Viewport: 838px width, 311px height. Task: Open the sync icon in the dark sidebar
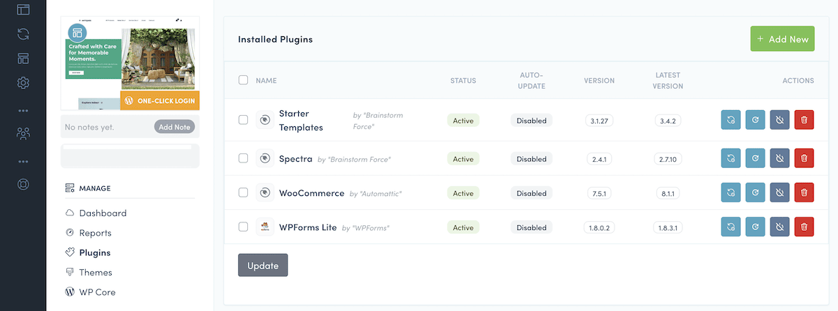(23, 33)
